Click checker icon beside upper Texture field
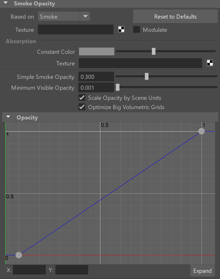 (x=121, y=29)
